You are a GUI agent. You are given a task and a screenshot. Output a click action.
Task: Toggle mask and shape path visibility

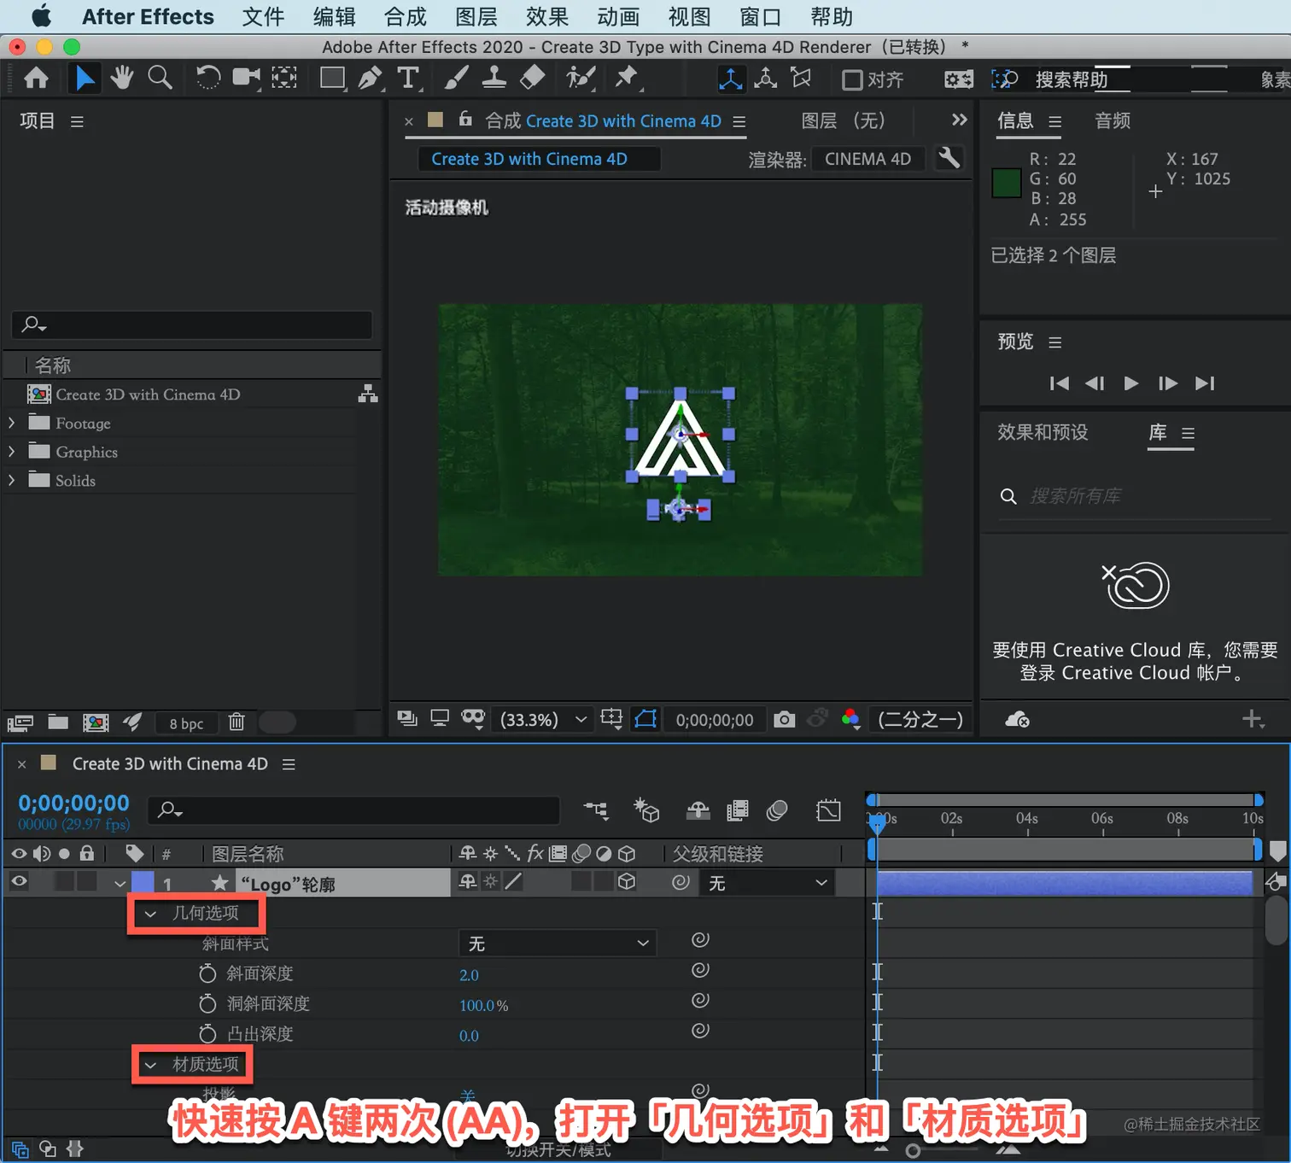click(x=645, y=720)
